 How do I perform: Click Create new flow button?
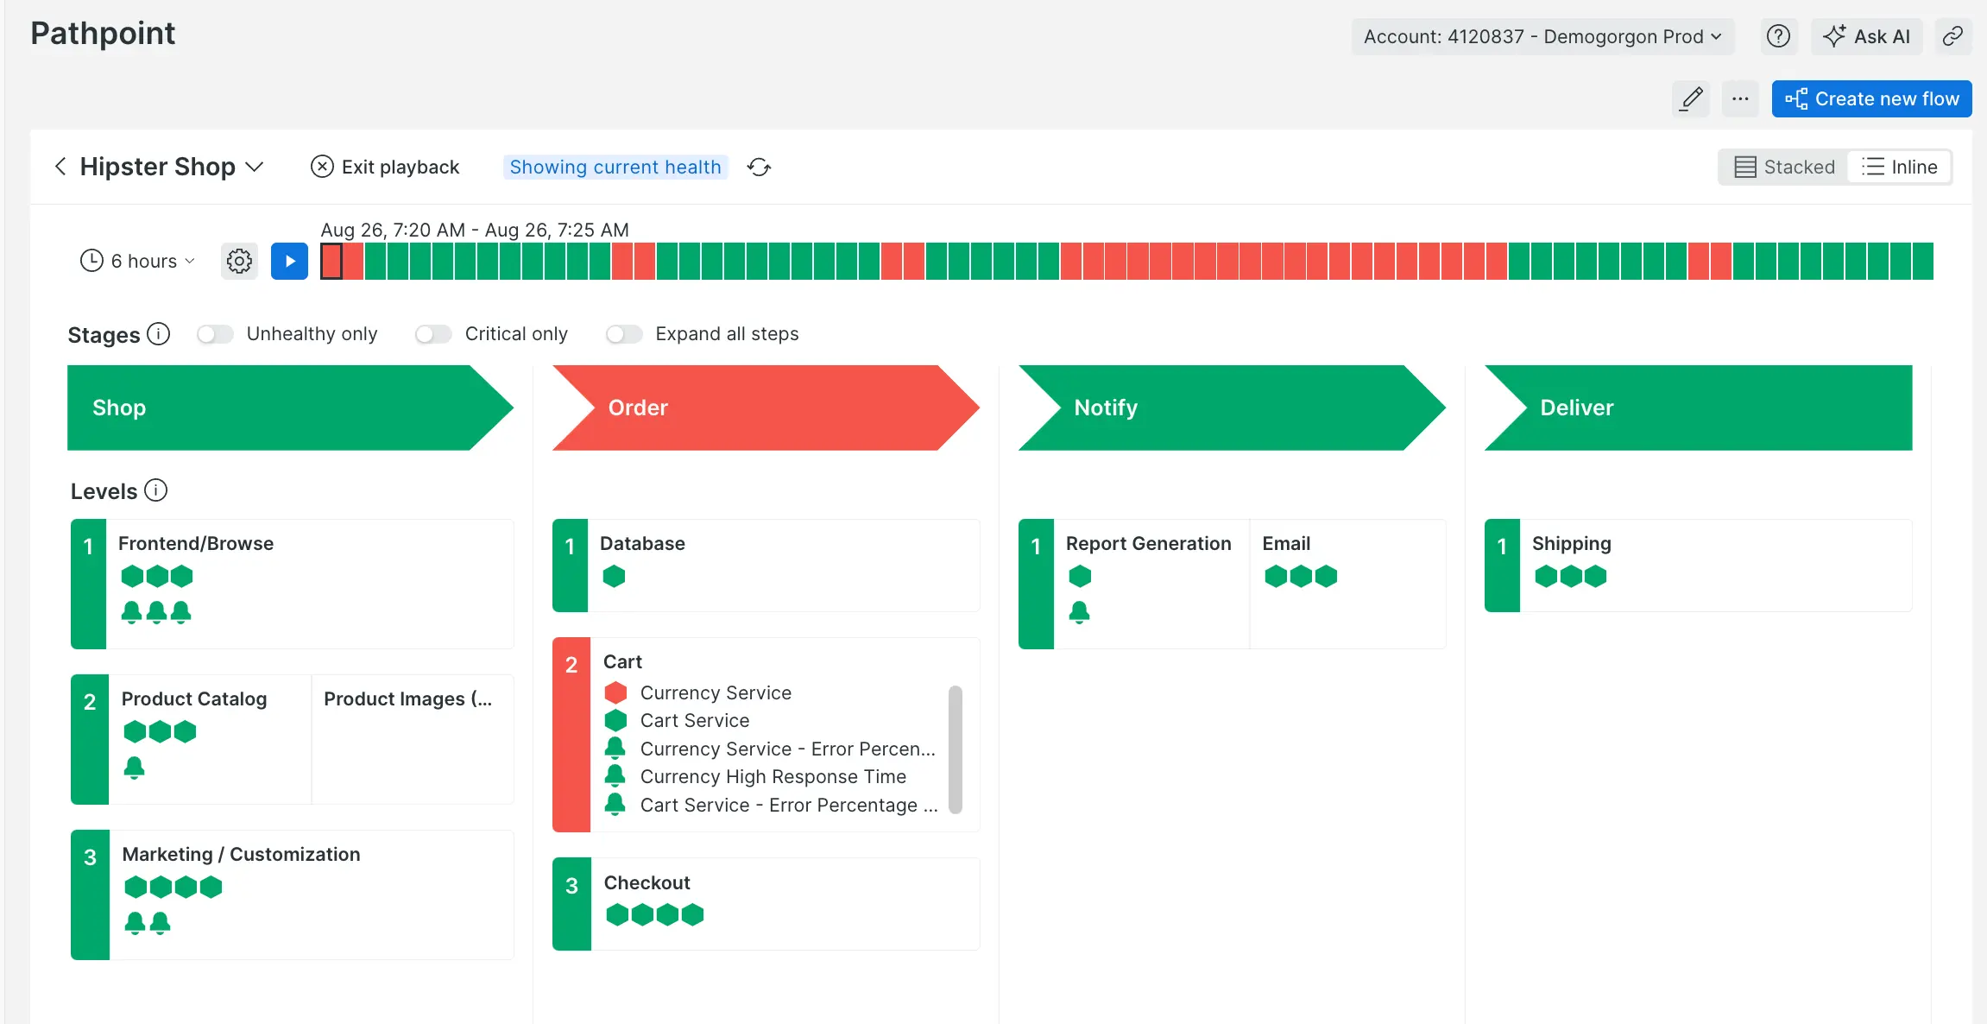(1871, 98)
